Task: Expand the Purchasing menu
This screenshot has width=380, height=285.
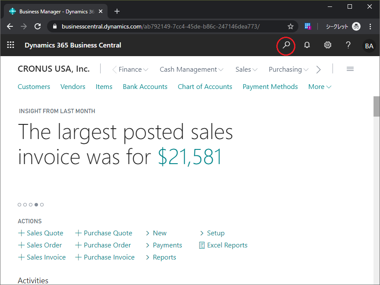Action: (288, 70)
